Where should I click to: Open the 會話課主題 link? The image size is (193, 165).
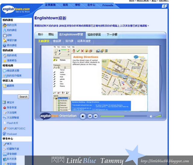(x=13, y=71)
